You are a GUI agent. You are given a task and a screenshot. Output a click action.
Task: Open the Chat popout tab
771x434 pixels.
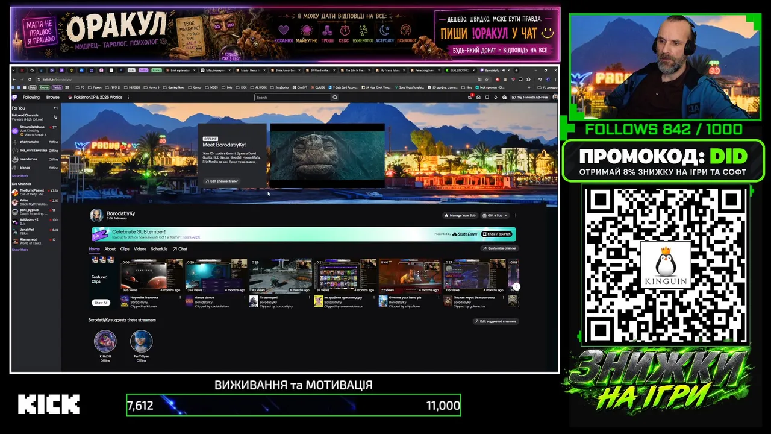tap(180, 249)
